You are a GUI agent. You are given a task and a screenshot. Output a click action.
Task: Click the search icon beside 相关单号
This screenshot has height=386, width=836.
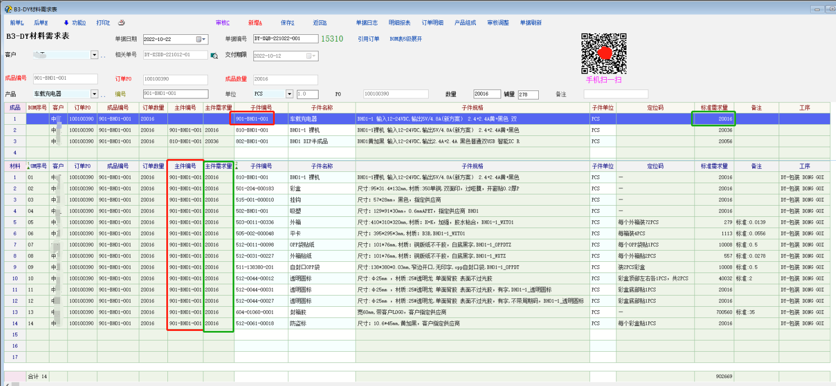(214, 56)
